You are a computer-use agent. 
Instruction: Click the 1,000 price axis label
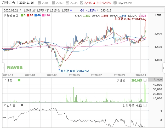158,60
